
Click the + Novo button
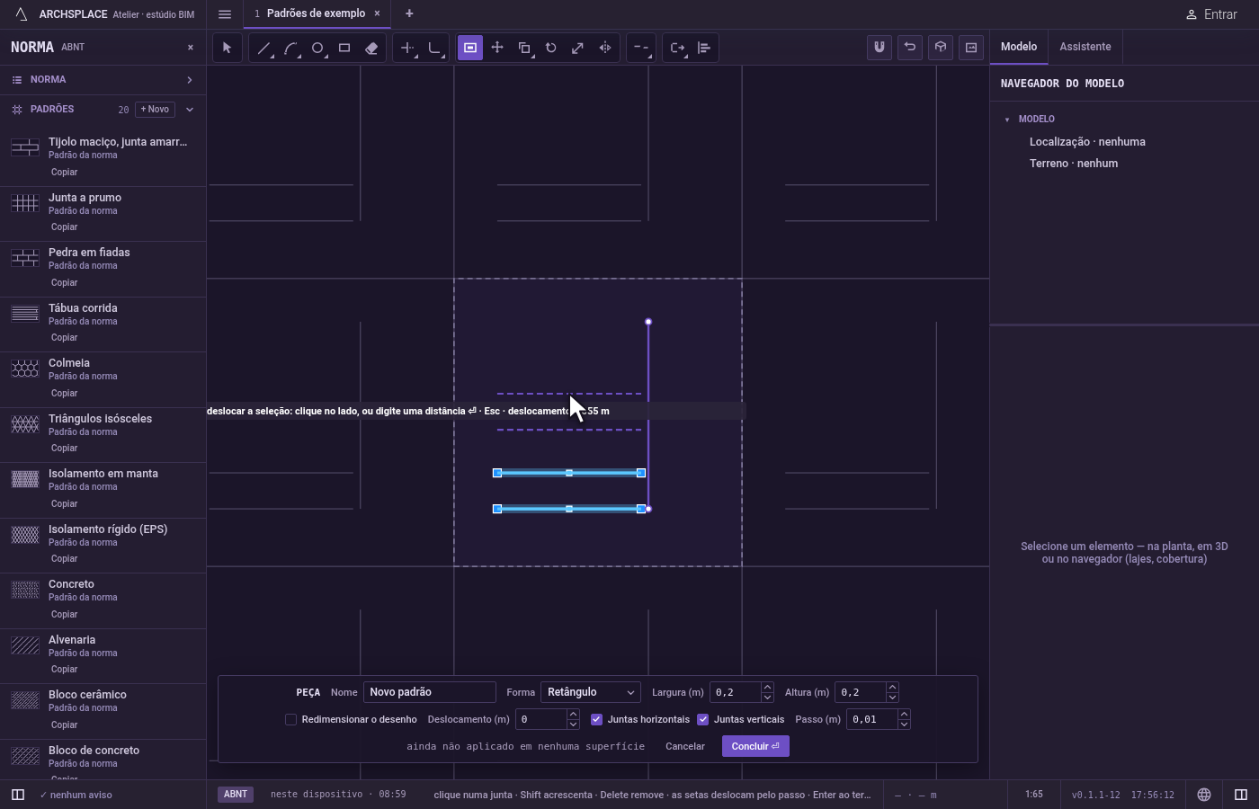[x=155, y=110]
